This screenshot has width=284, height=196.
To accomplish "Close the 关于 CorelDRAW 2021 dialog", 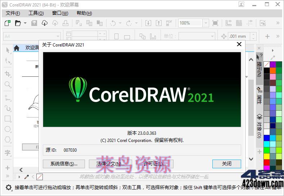I will [x=239, y=44].
